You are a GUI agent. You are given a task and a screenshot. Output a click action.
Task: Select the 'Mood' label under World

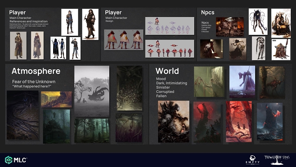point(161,79)
